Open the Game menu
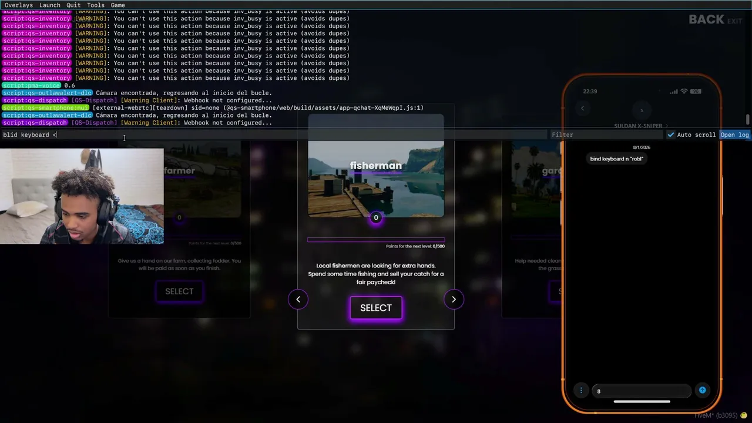The width and height of the screenshot is (752, 423). point(117,5)
